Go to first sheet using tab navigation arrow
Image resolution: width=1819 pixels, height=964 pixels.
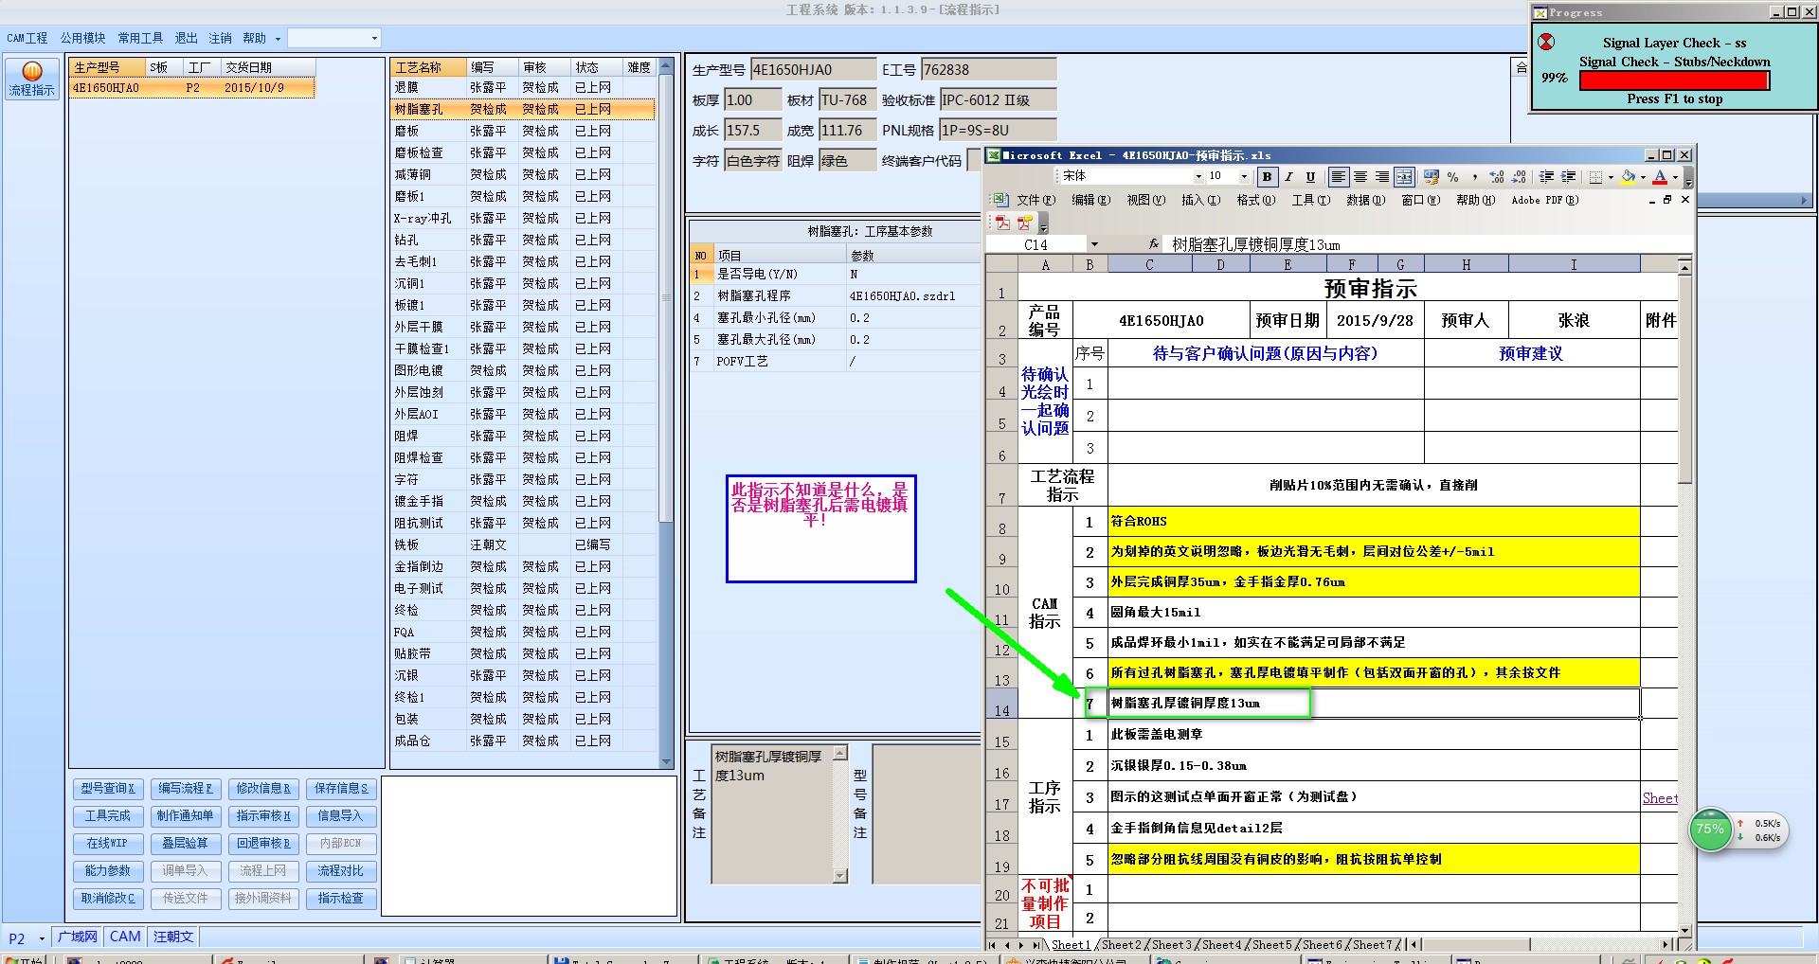992,945
